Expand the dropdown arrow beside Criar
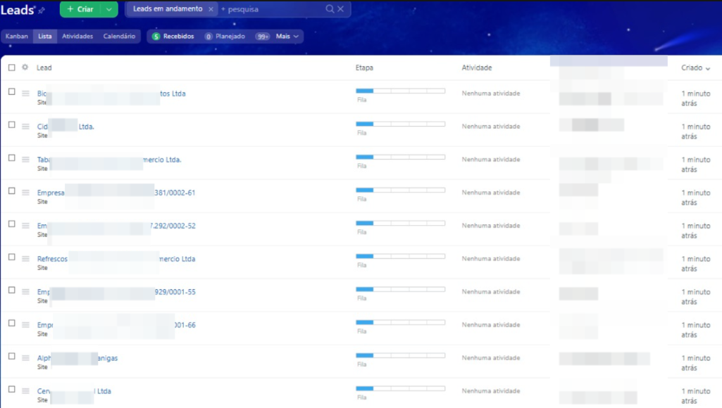722x408 pixels. click(x=108, y=9)
